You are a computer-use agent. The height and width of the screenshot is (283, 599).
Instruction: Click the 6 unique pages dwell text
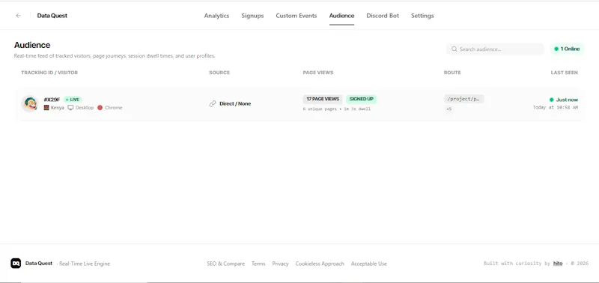click(336, 109)
